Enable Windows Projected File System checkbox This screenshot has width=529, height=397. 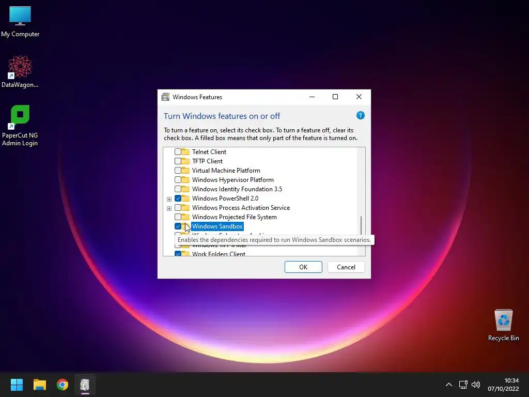pyautogui.click(x=178, y=217)
